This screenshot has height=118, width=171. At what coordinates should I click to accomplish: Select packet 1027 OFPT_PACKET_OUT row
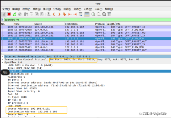point(86,33)
